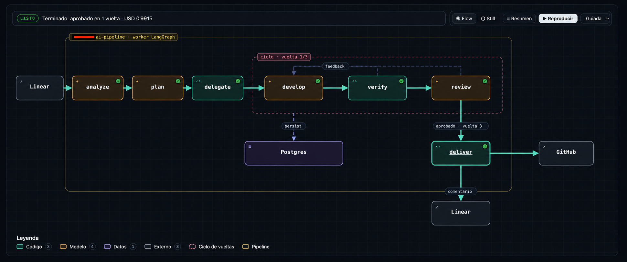Viewport: 627px width, 262px height.
Task: Click the feedback edge label
Action: [335, 66]
